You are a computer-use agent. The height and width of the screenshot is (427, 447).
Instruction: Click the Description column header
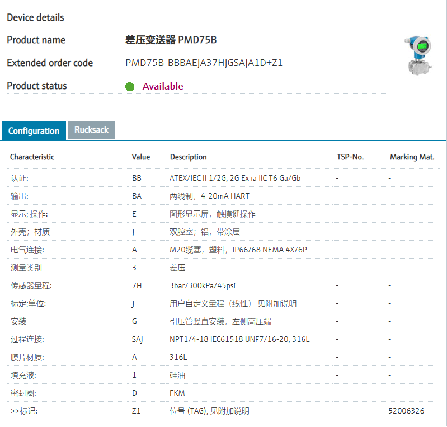pos(189,157)
